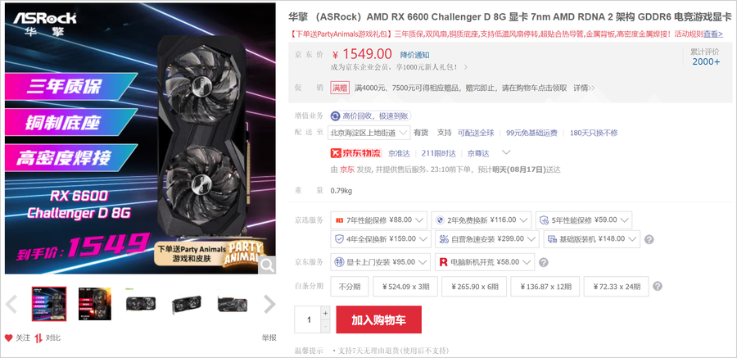This screenshot has height=358, width=737.
Task: Click the 对比 compare icon
Action: point(38,338)
